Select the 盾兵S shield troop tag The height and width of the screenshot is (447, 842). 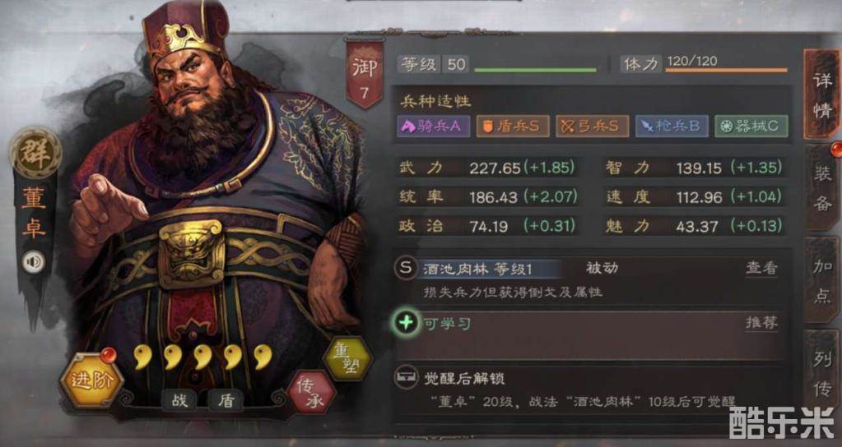point(513,126)
